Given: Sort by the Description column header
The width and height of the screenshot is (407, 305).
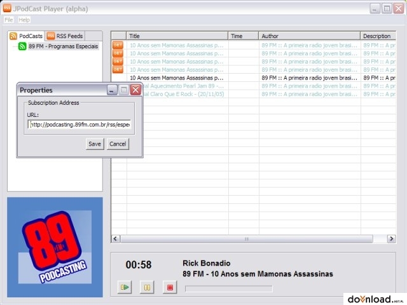Looking at the screenshot, I should tap(378, 36).
